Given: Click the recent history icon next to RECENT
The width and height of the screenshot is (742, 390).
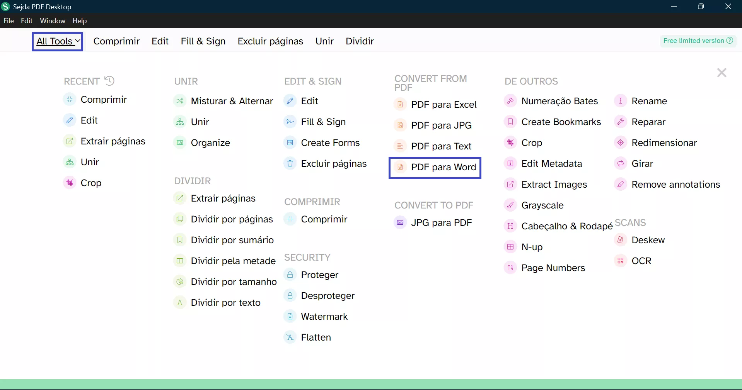Looking at the screenshot, I should pos(109,81).
